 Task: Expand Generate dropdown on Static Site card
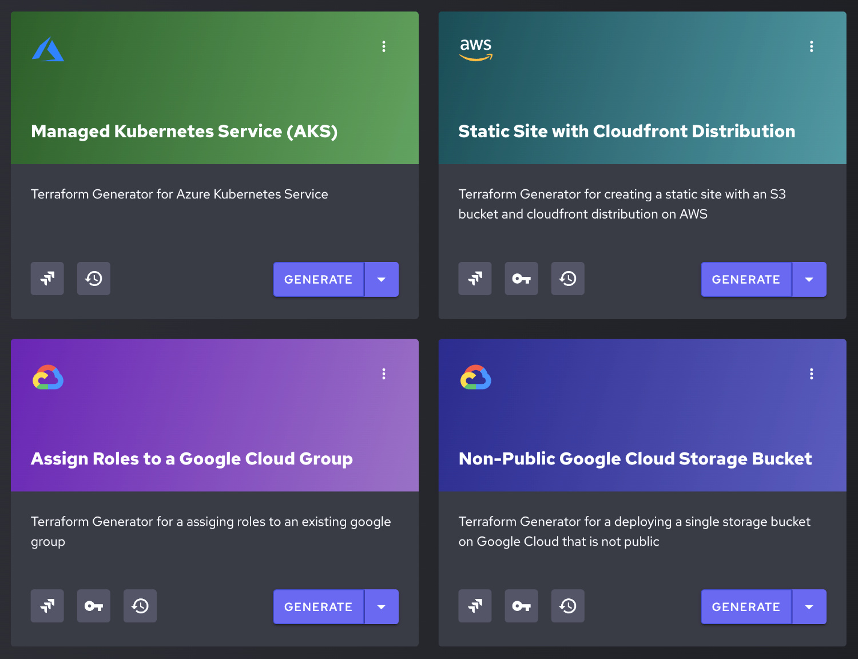point(809,279)
